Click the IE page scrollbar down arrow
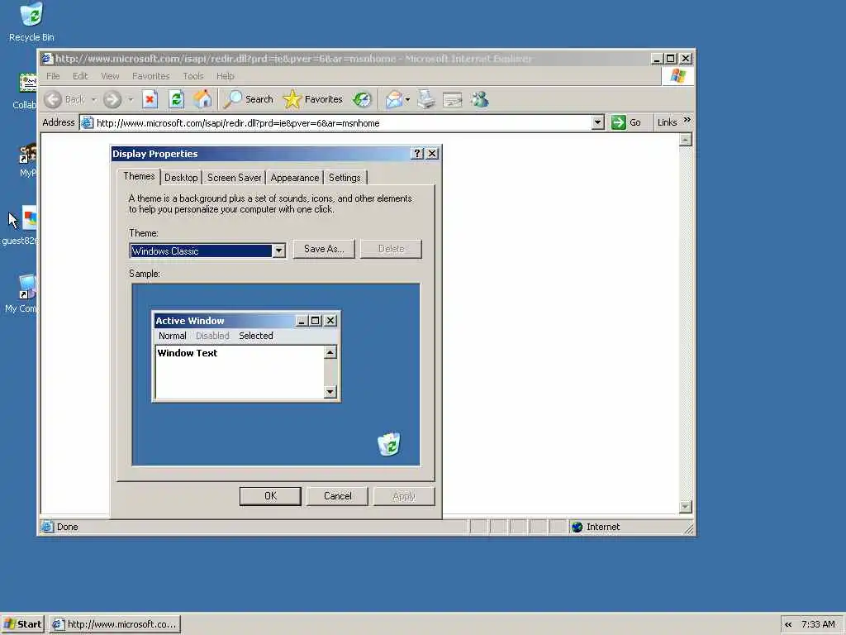The width and height of the screenshot is (846, 635). point(685,507)
